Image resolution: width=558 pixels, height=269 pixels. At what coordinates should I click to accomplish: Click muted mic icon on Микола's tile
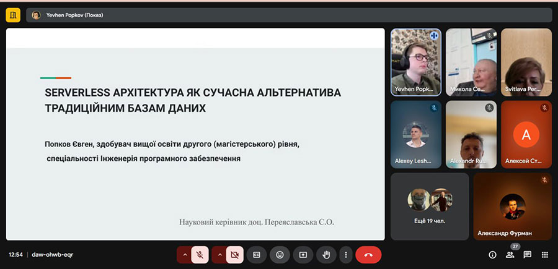click(489, 36)
